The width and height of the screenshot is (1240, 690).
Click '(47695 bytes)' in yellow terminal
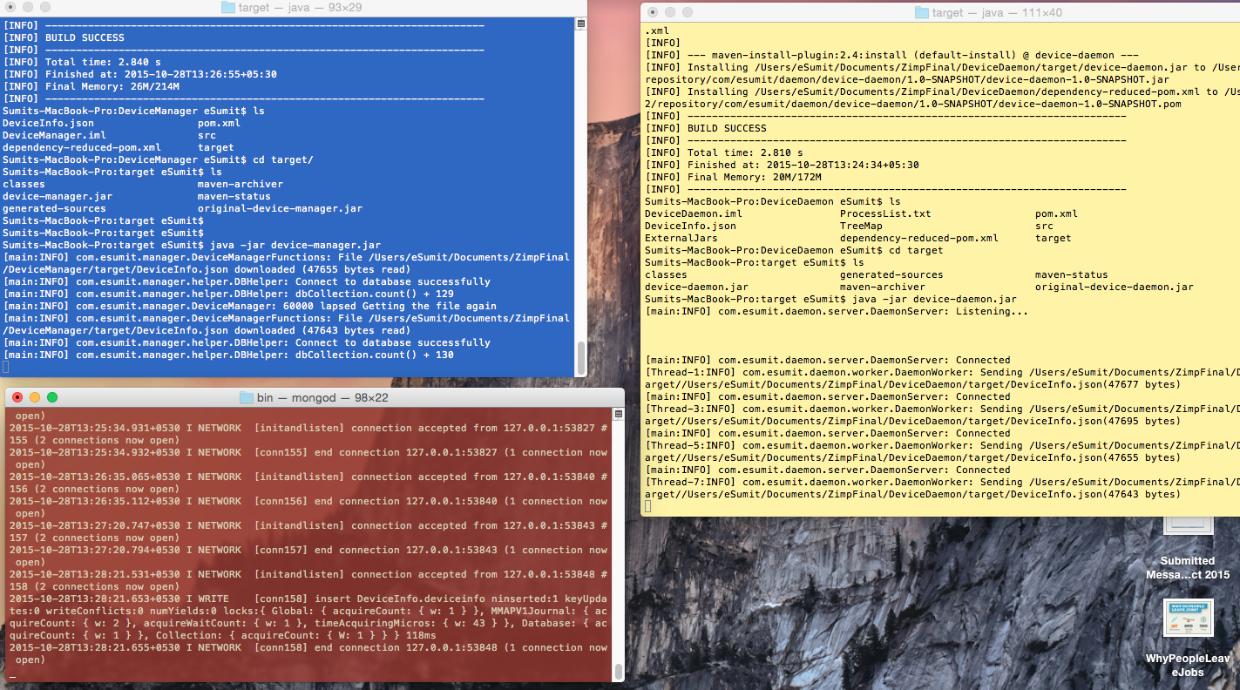click(x=1138, y=421)
